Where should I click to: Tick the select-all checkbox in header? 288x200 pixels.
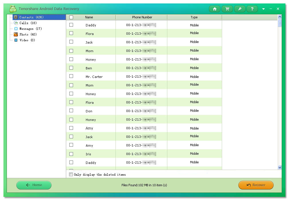[71, 17]
